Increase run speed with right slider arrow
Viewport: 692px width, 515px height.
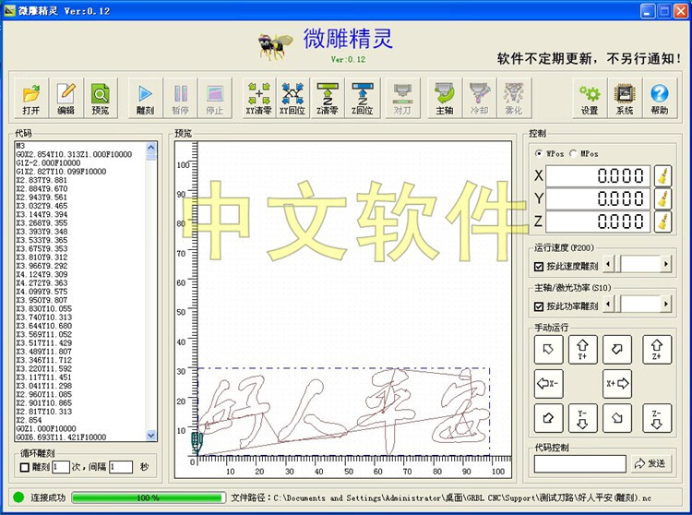665,264
